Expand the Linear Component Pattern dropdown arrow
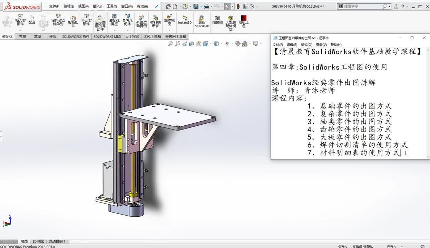Viewport: 430px width, 248px height. [x=58, y=30]
